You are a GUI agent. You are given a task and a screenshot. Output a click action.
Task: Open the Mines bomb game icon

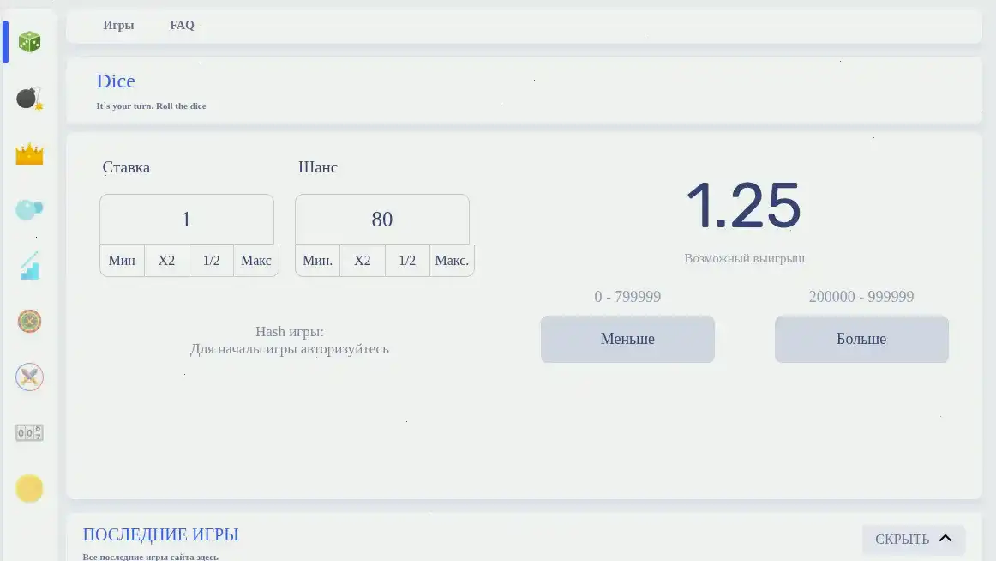(x=29, y=97)
